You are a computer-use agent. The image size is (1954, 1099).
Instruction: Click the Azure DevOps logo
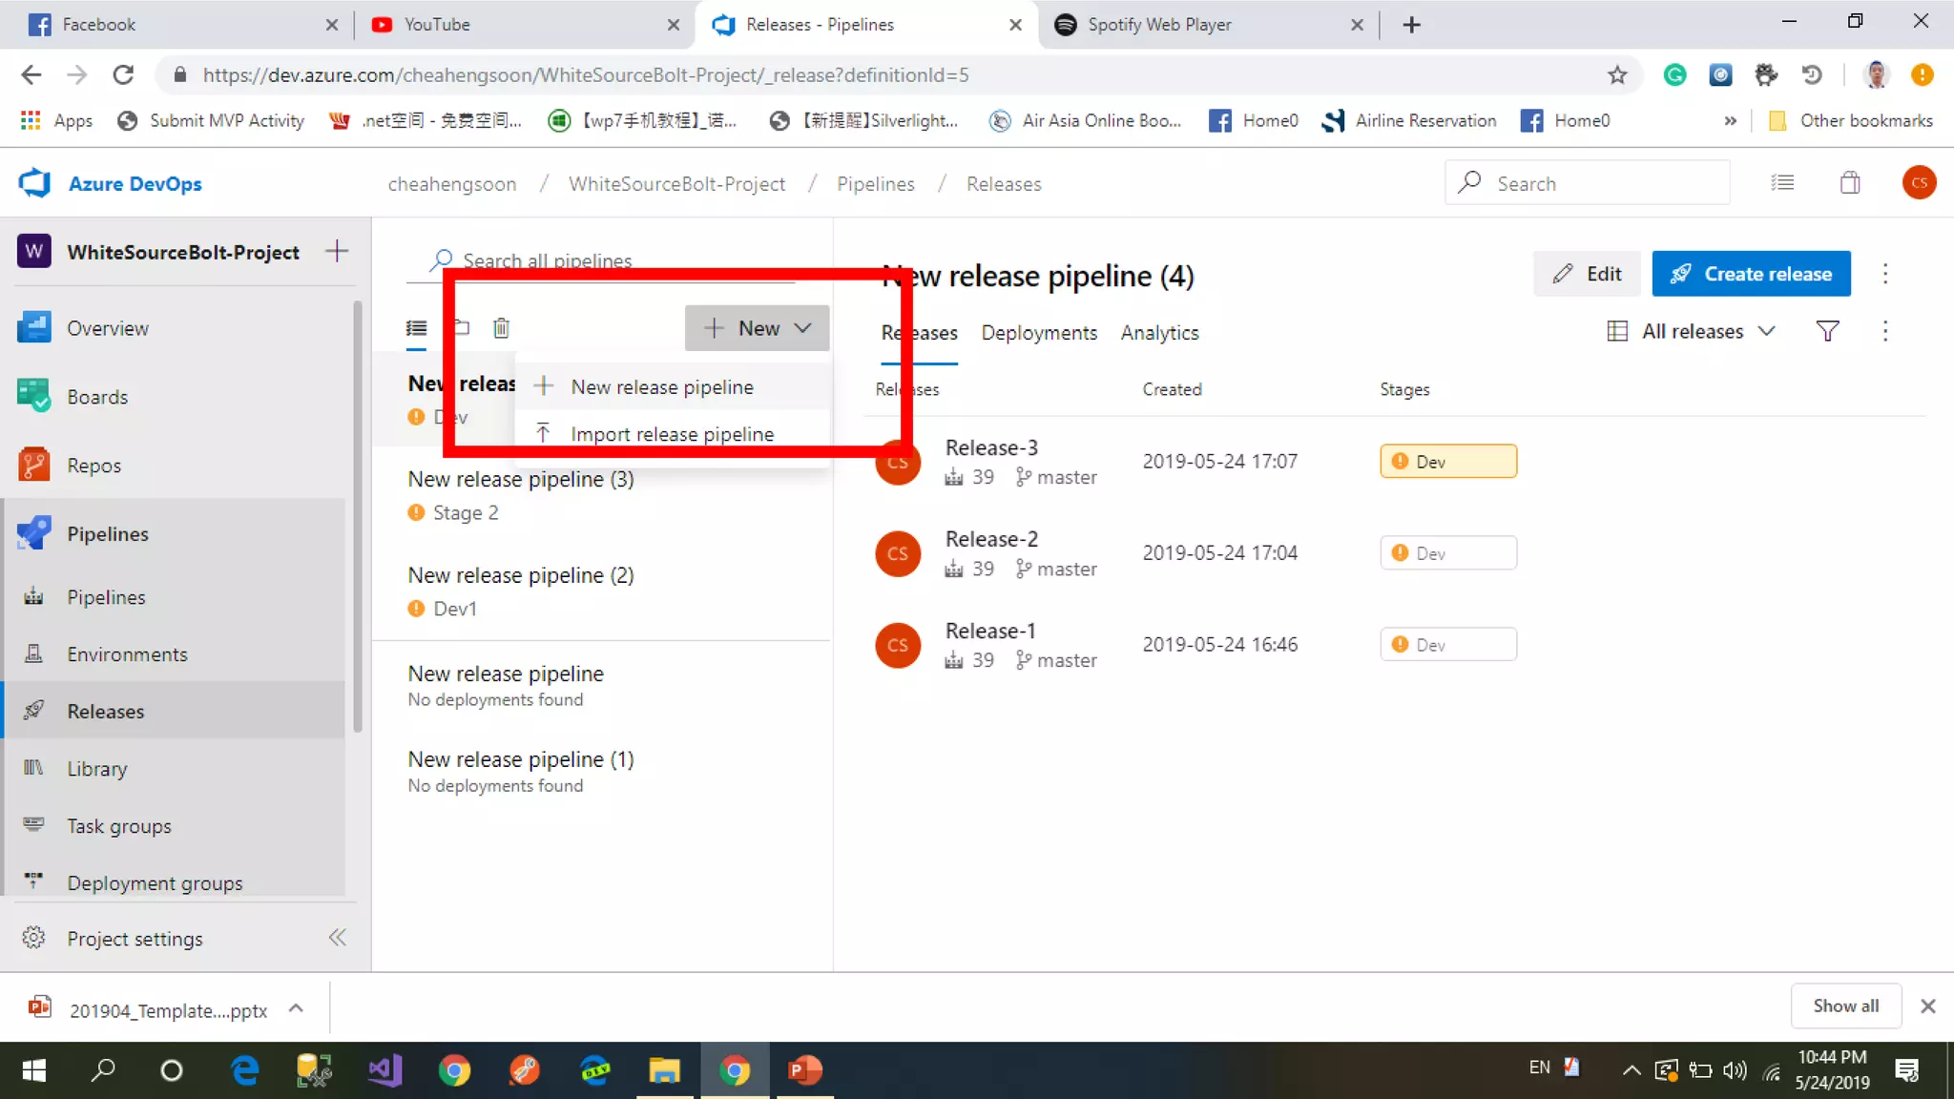[34, 183]
